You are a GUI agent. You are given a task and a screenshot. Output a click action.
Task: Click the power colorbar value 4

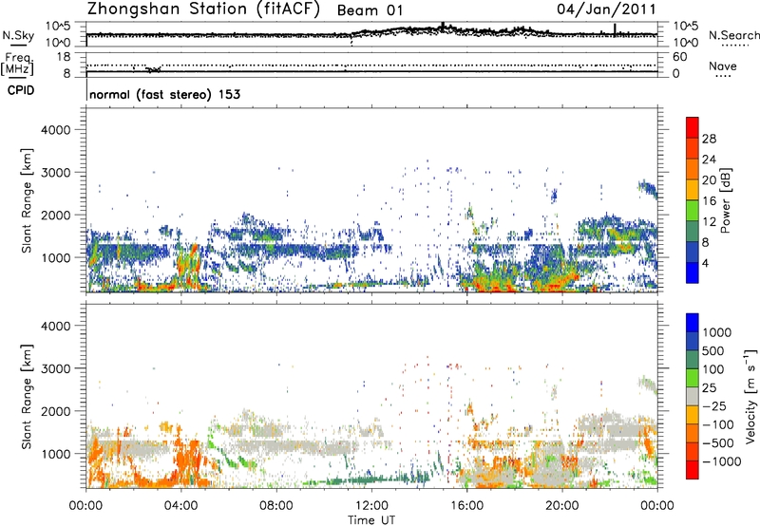706,264
